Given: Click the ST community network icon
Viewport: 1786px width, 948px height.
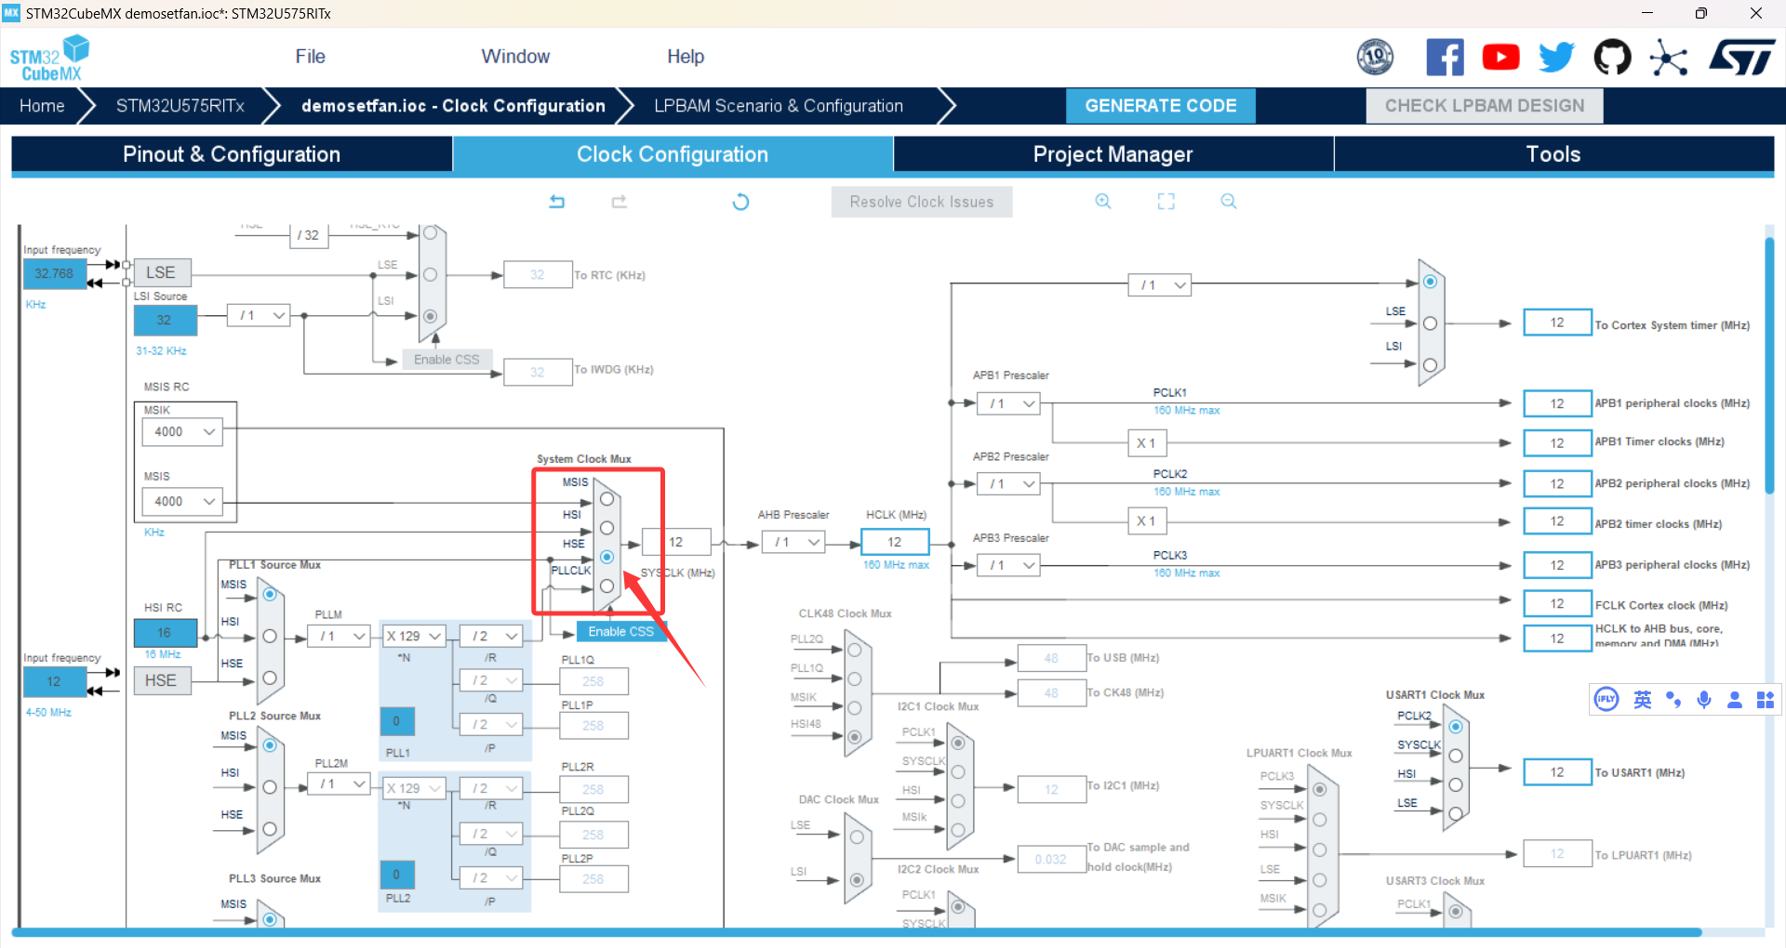Looking at the screenshot, I should point(1668,58).
